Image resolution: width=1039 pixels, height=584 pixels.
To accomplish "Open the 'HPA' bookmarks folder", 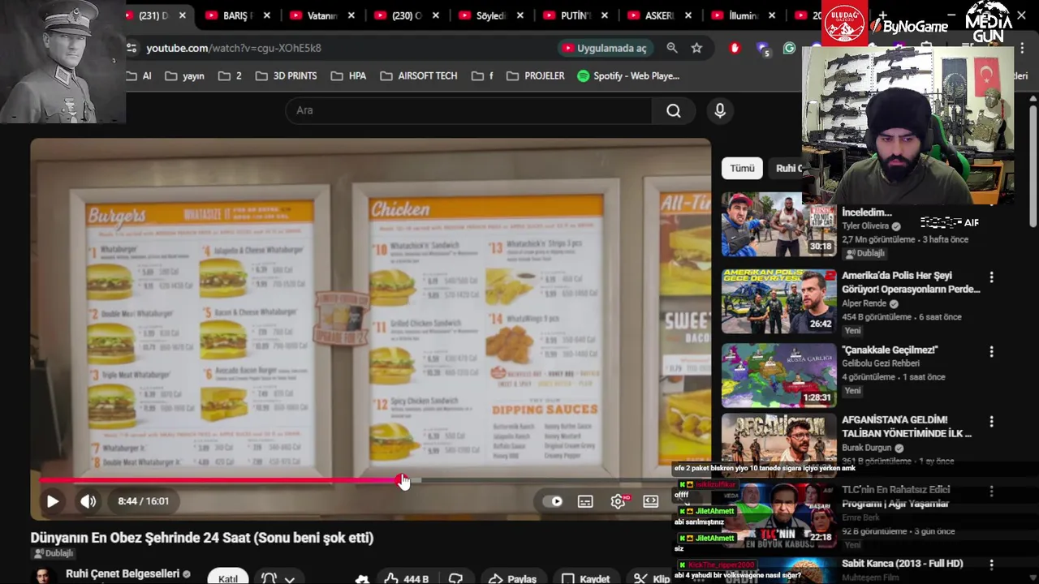I will tap(349, 75).
